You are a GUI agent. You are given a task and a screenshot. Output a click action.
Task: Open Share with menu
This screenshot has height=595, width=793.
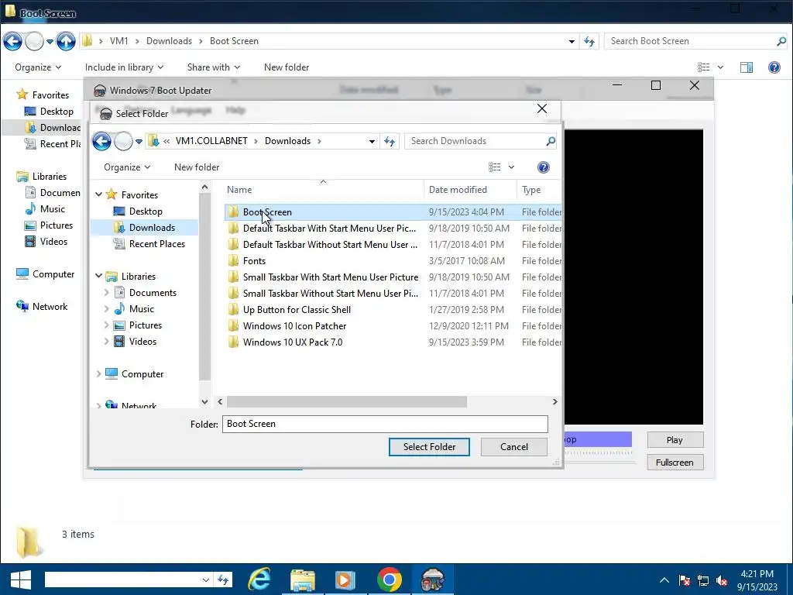214,67
